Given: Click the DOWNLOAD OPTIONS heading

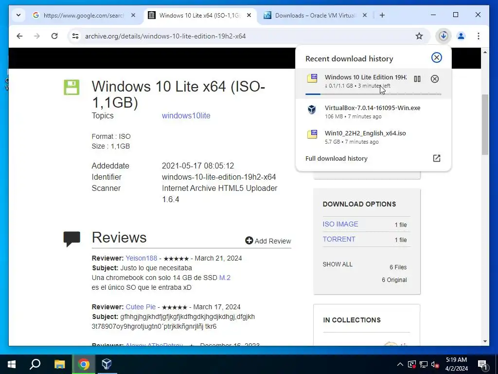Looking at the screenshot, I should 359,204.
